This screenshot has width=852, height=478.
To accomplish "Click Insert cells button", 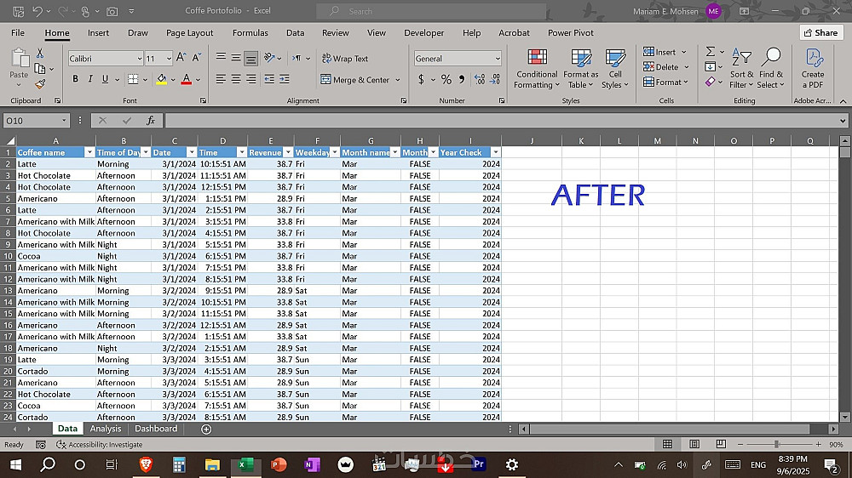I will point(659,52).
